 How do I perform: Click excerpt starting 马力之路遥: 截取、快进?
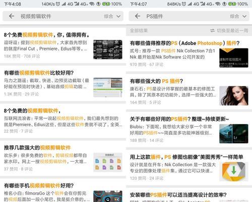[x=46, y=83]
